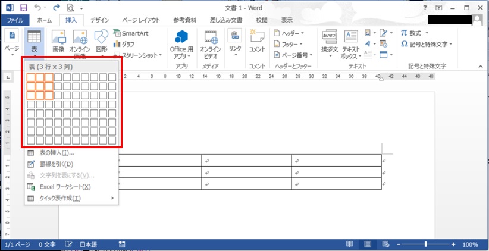489x251 pixels.
Task: Open the テキストボックス (Text Box) dropdown
Action: [x=351, y=44]
